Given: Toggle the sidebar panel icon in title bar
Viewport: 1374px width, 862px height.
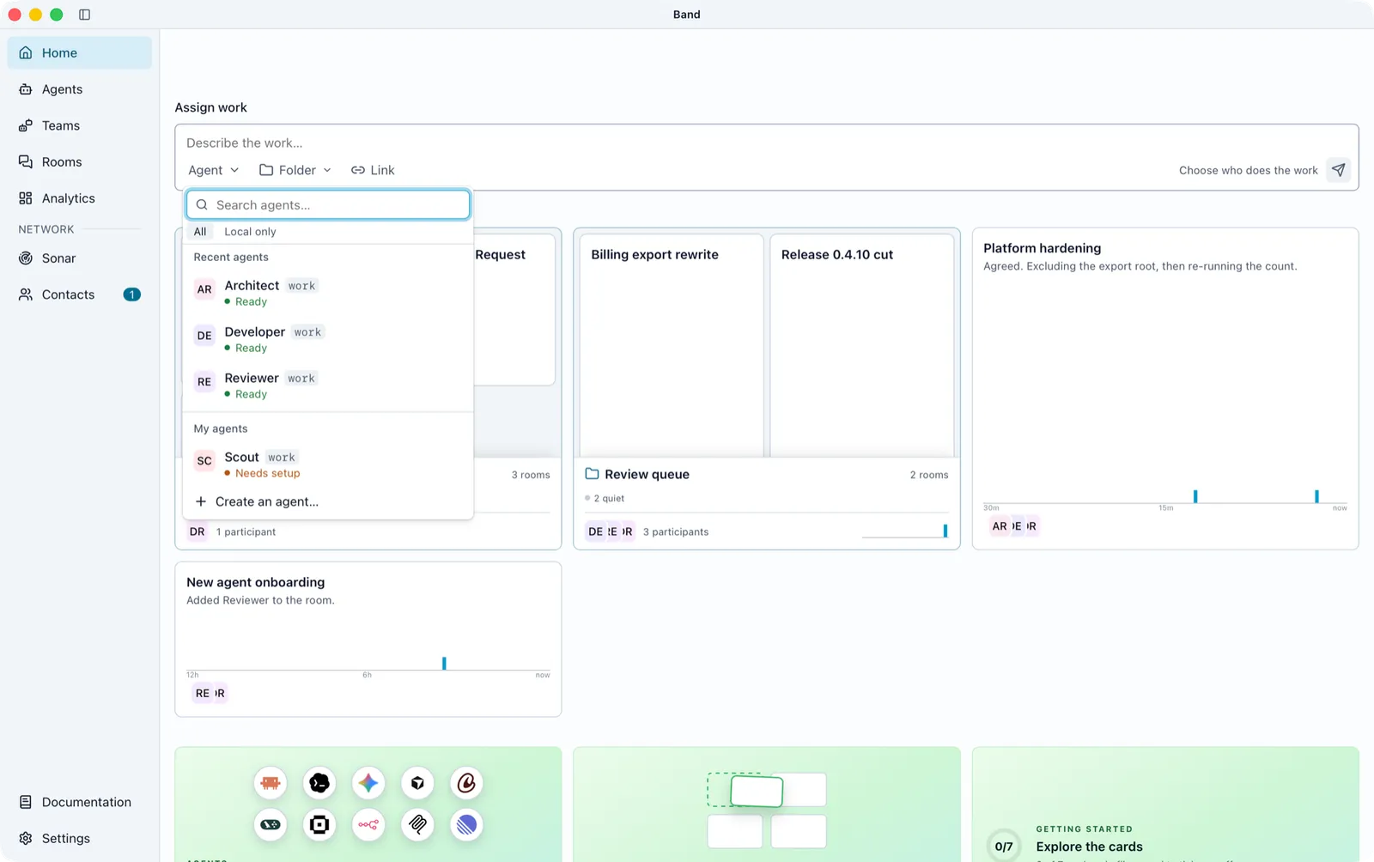Looking at the screenshot, I should pos(84,15).
